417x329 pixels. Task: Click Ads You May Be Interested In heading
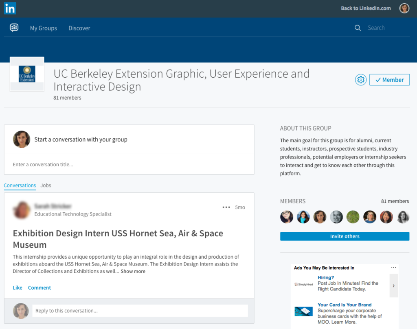pyautogui.click(x=324, y=268)
